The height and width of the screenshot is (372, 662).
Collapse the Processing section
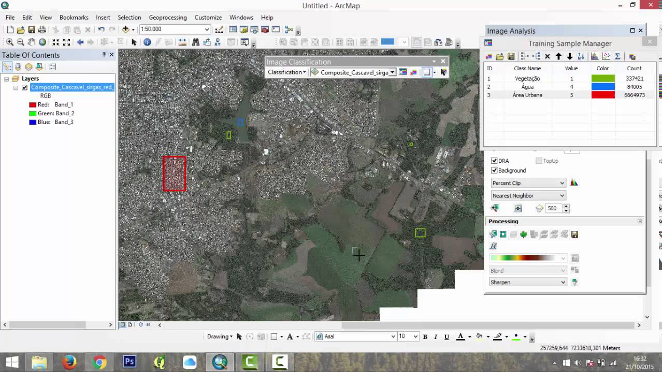click(640, 221)
